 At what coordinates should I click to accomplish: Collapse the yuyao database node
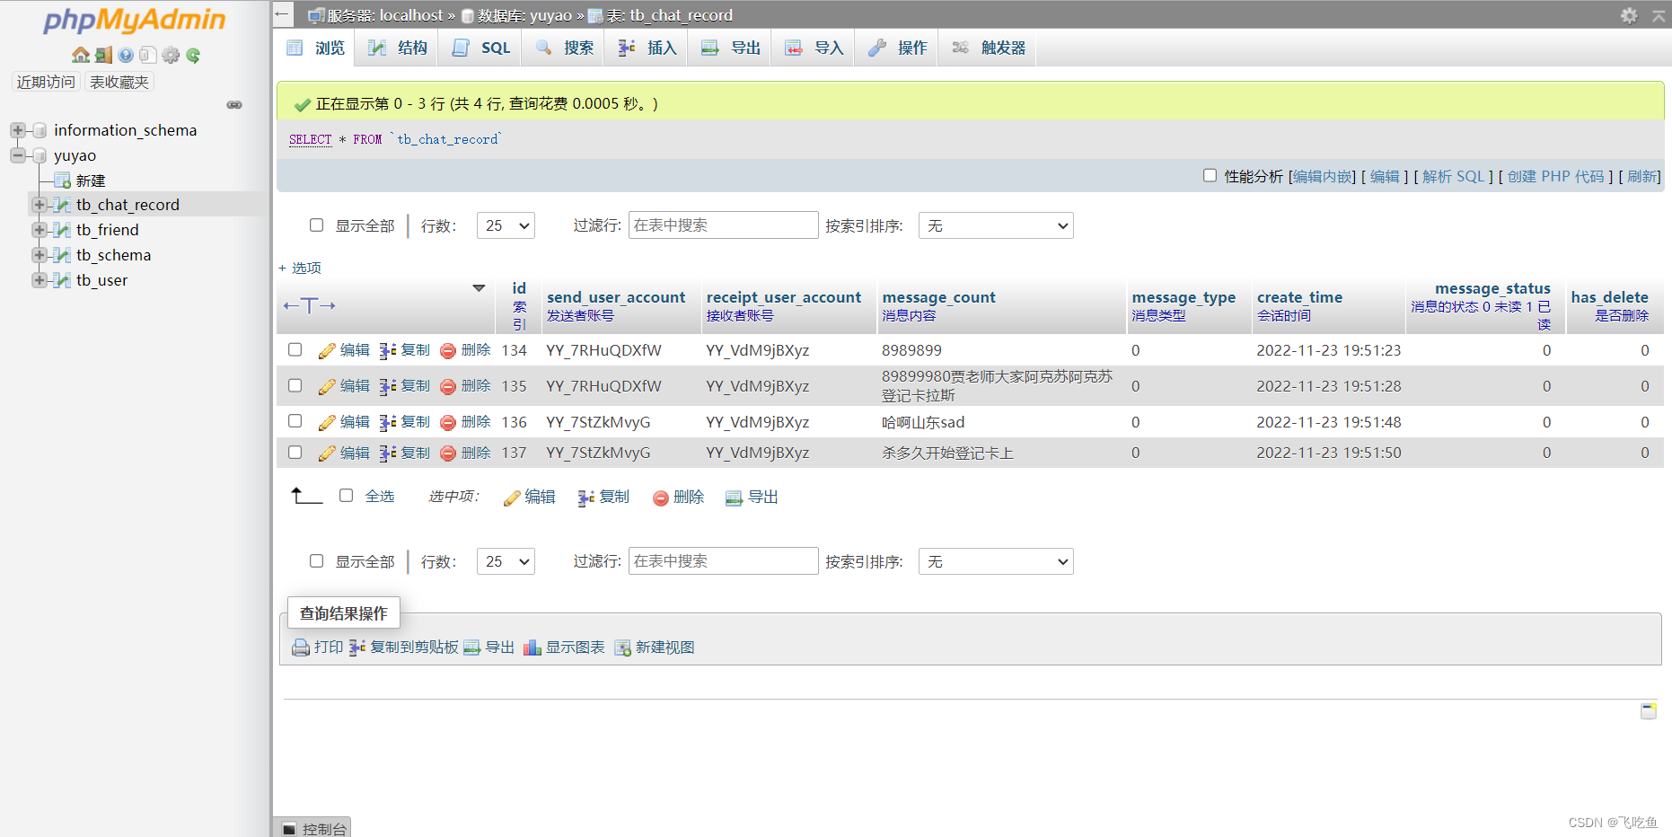coord(17,155)
